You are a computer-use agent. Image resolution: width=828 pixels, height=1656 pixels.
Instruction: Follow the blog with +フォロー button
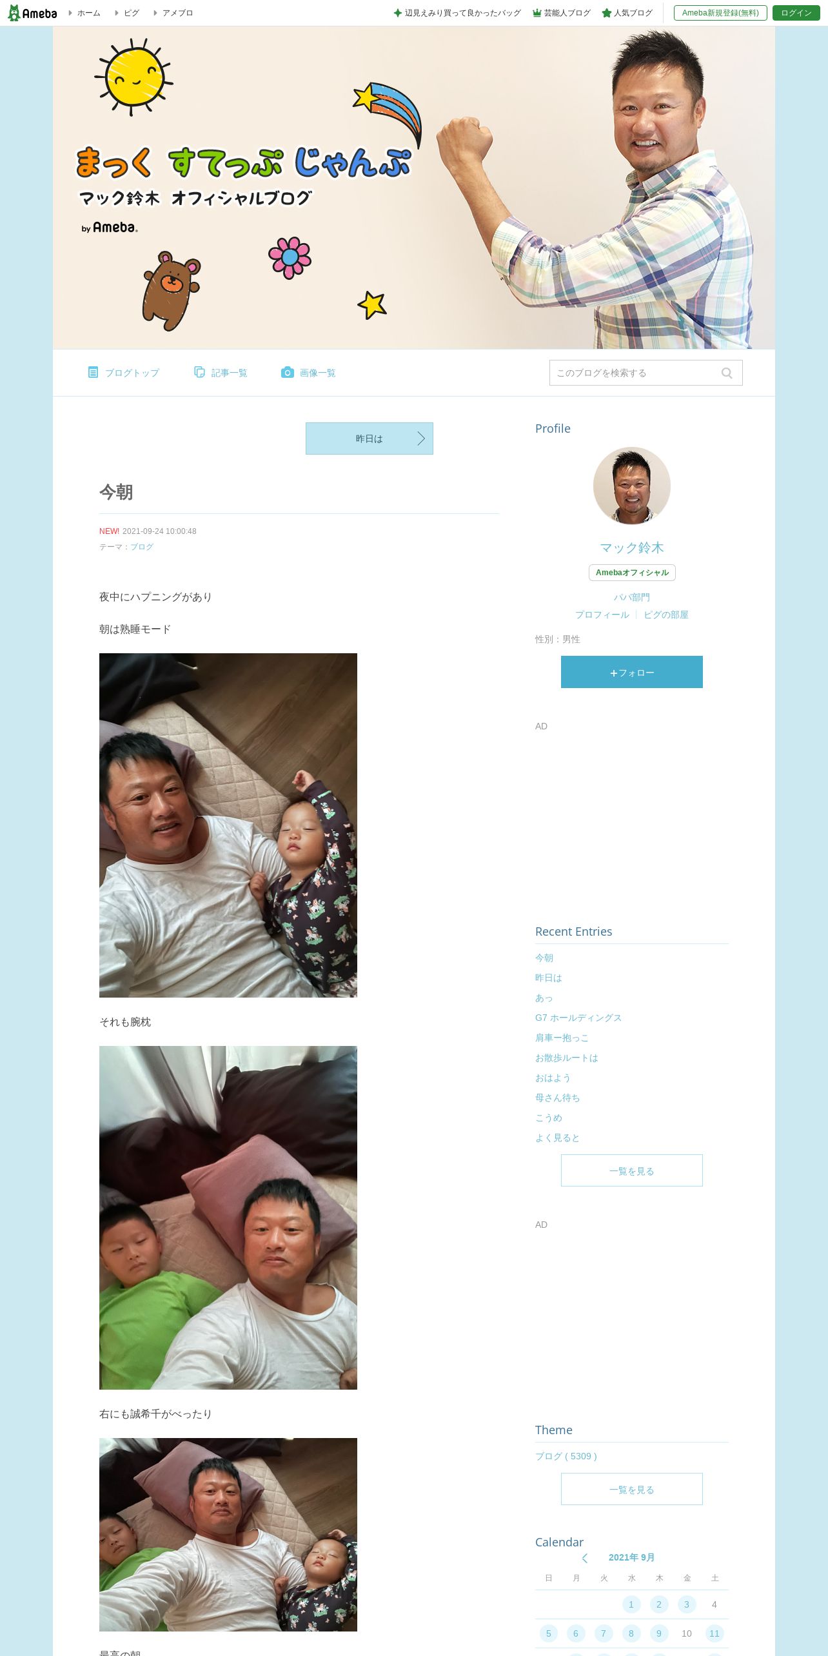pos(632,672)
